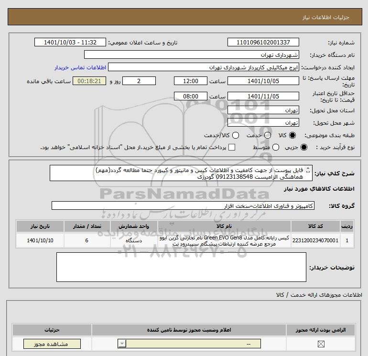The height and width of the screenshot is (356, 368).
Task: Click the Green EVO Gen8 product name cell
Action: click(x=224, y=240)
